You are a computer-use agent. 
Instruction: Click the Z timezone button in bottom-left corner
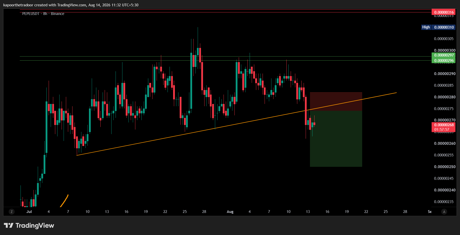coord(11,212)
